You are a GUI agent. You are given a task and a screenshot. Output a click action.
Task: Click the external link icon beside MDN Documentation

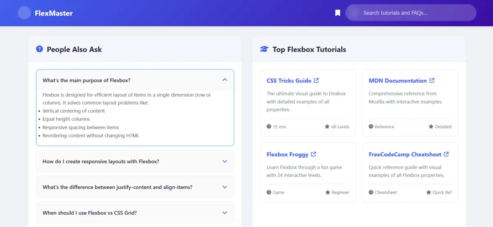(x=432, y=81)
